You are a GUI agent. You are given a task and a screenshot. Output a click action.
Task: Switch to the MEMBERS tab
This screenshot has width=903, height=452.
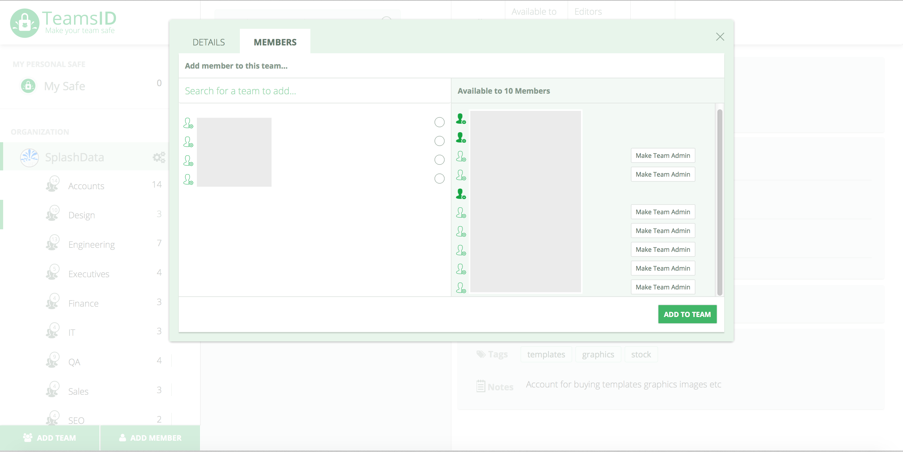275,42
